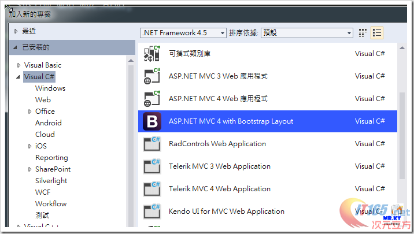Collapse the Visual C# tree node
Viewport: 414px width, 234px height.
click(18, 77)
